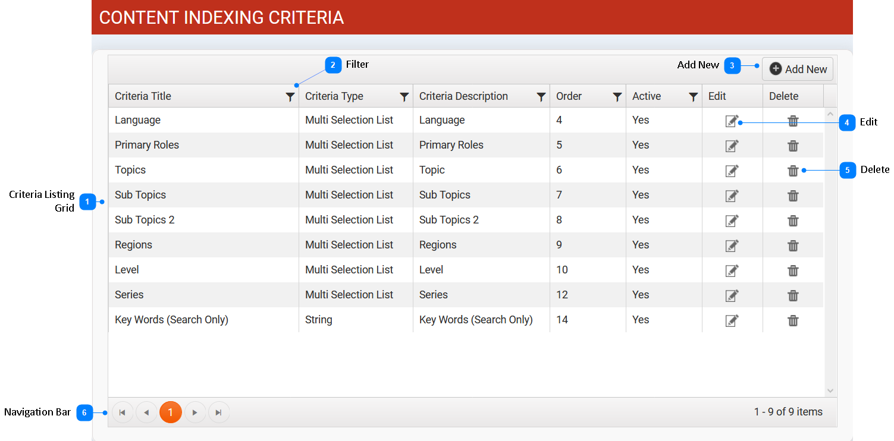Viewport: 894px width, 441px height.
Task: Open filter for Criteria Title column
Action: pyautogui.click(x=290, y=97)
